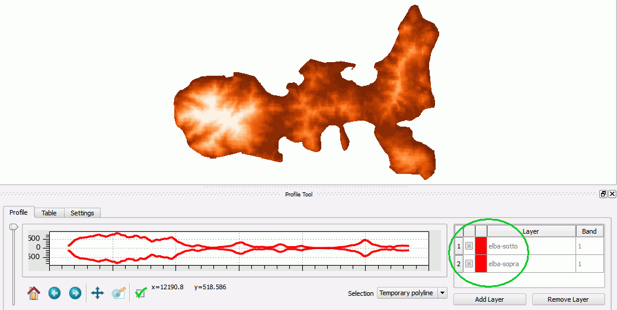
Task: Open the Settings tab
Action: (82, 213)
